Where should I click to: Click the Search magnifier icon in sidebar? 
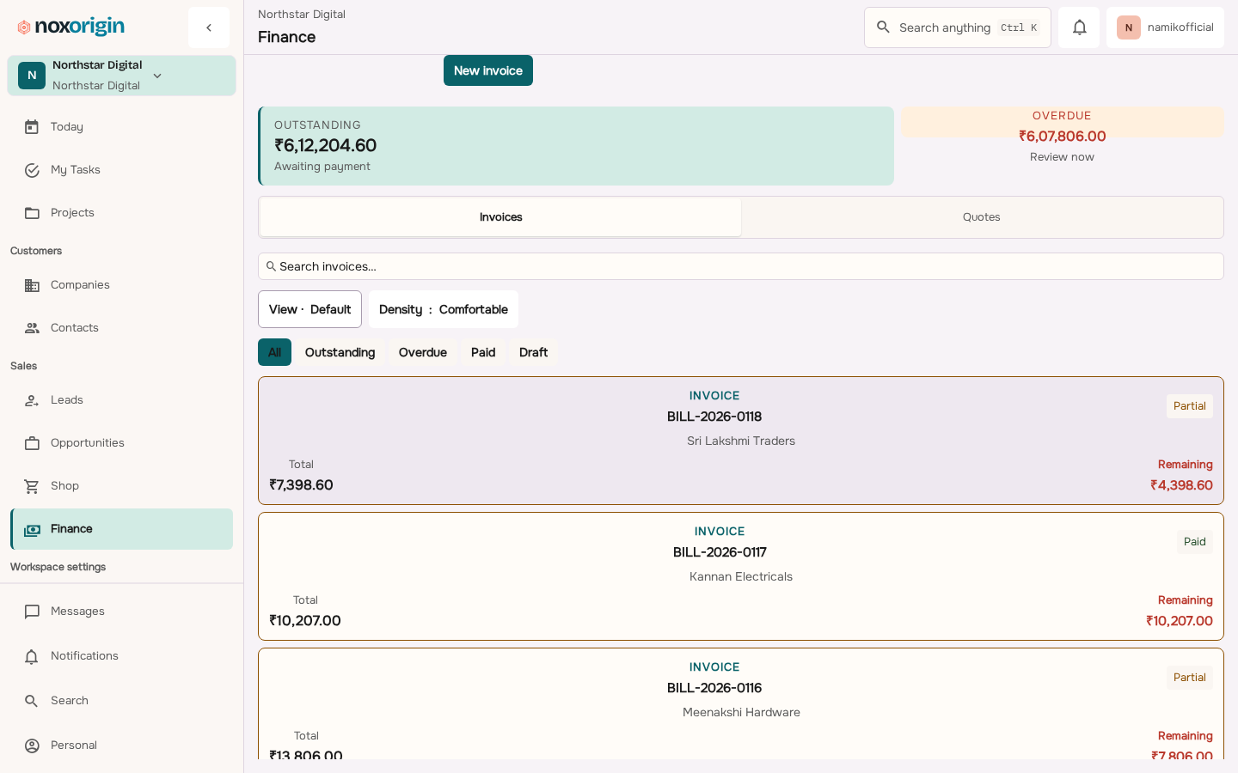click(32, 701)
